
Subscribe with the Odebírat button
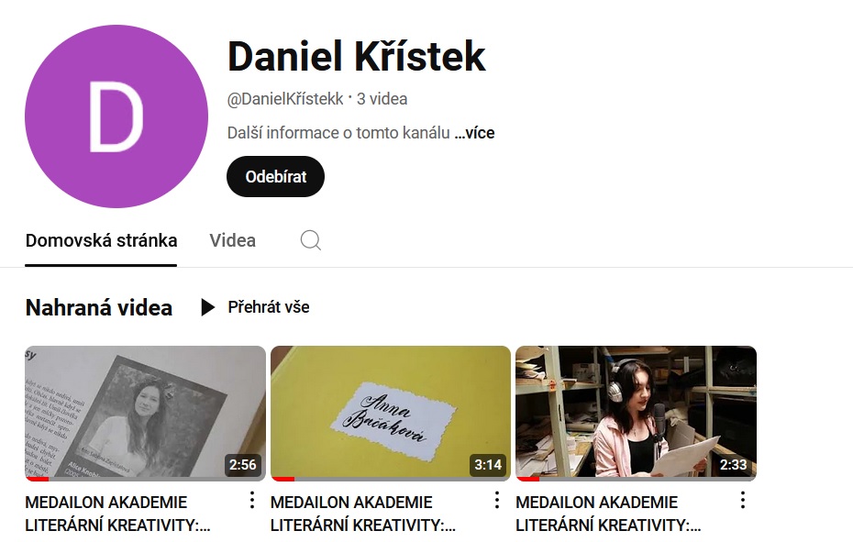[275, 176]
